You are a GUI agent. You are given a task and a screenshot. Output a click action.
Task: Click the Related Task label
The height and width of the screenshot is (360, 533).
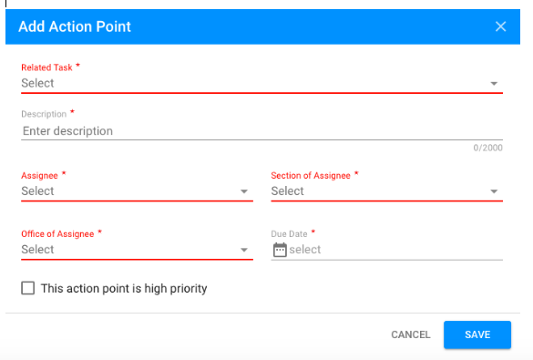coord(46,67)
